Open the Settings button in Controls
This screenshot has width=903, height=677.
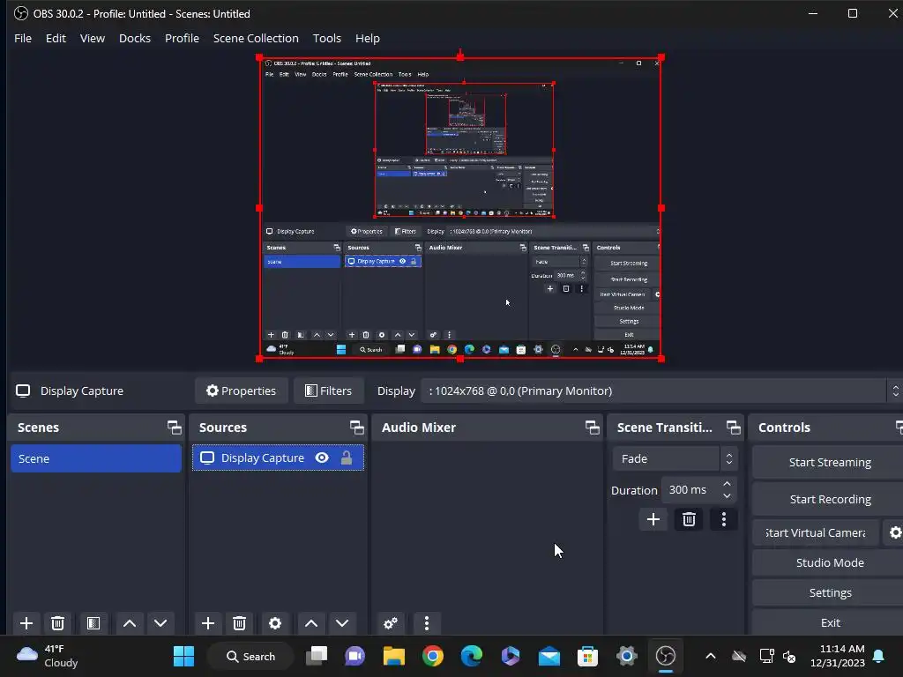coord(829,592)
